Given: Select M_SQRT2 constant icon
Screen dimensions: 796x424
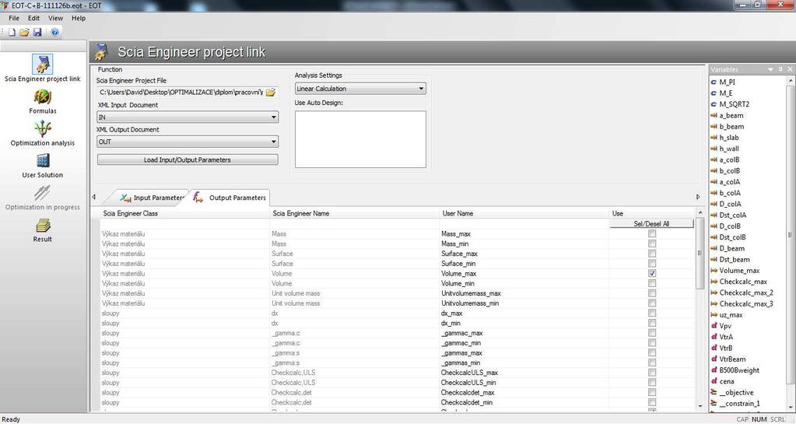Looking at the screenshot, I should 714,104.
